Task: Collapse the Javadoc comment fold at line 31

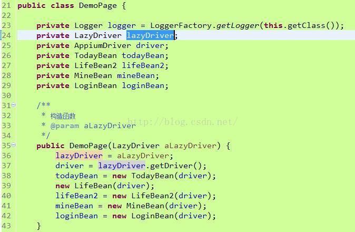Action: coord(14,105)
